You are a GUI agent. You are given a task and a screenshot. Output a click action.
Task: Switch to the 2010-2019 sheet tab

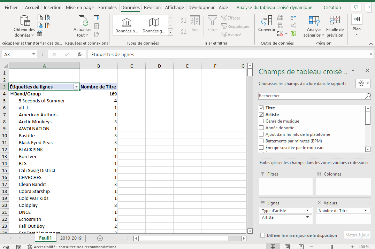(71, 238)
